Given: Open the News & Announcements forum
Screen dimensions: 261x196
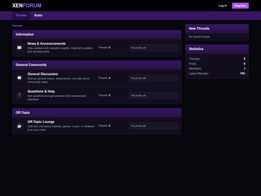Looking at the screenshot, I should (x=46, y=44).
